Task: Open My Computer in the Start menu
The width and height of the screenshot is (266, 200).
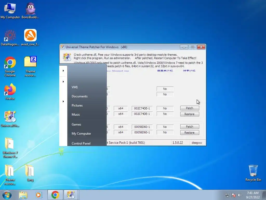Action: pos(81,134)
